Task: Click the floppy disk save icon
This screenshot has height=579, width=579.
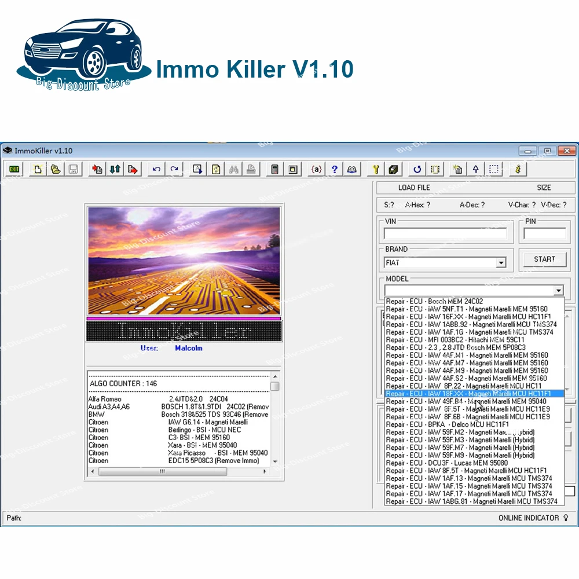Action: 73,170
